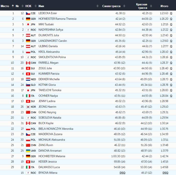Screen dimensions: 176x175
Task: Click the ROC flag beside NADYRSHINA Sofiya
Action: [28, 30]
